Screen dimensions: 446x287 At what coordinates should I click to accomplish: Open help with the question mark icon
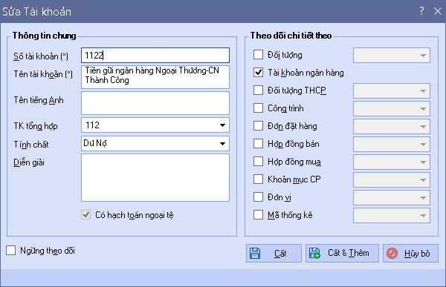[421, 11]
